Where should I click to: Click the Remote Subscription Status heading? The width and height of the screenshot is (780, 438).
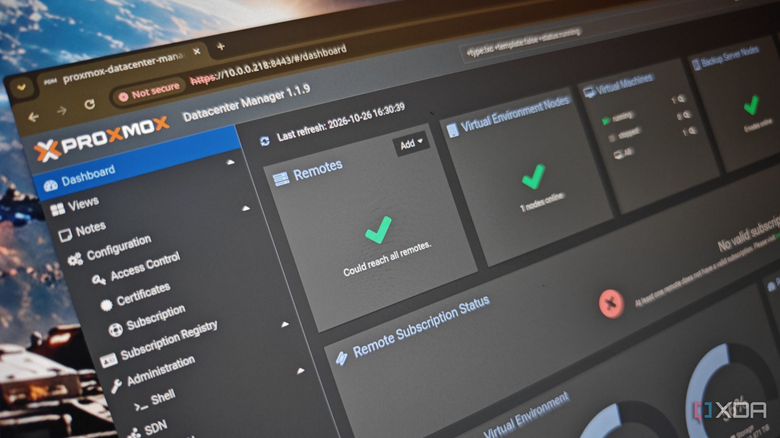pos(421,326)
